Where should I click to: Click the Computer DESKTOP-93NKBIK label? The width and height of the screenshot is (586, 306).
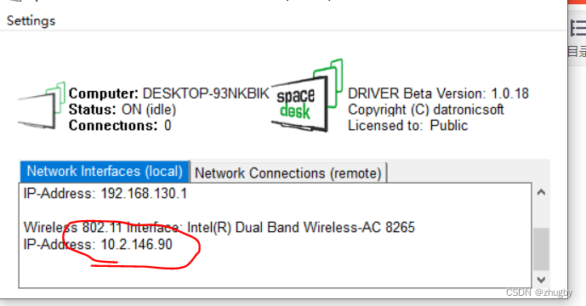[x=169, y=93]
